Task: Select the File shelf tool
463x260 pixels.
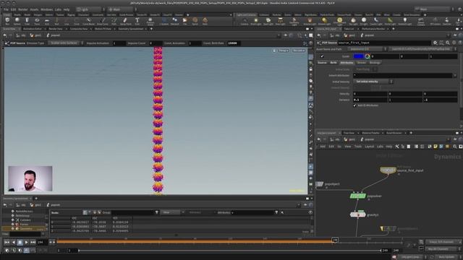Action: click(185, 21)
